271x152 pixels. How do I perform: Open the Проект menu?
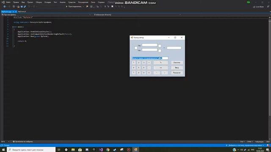[30, 2]
